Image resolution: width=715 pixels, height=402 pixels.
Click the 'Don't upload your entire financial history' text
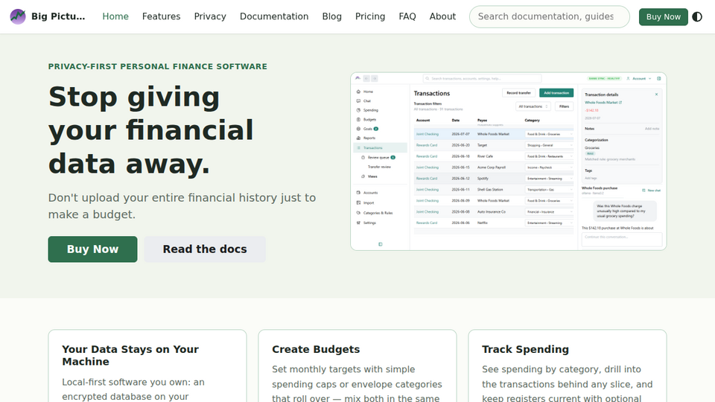tap(182, 206)
